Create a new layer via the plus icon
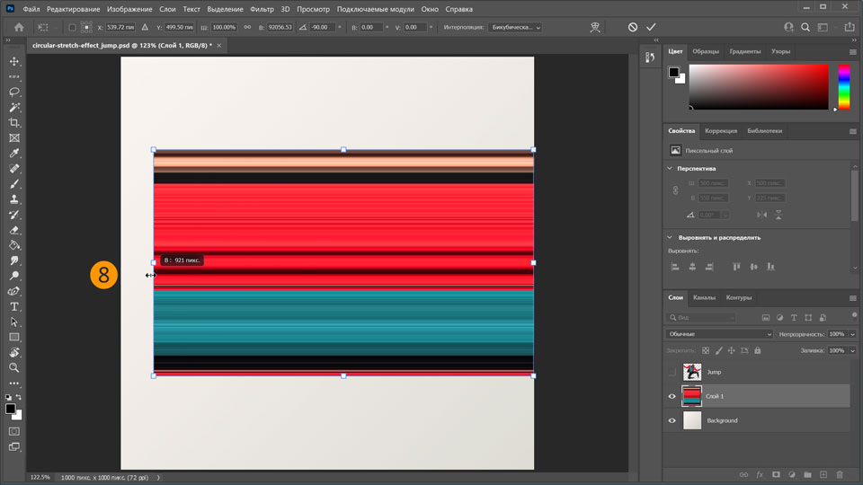The width and height of the screenshot is (863, 485). coord(823,474)
